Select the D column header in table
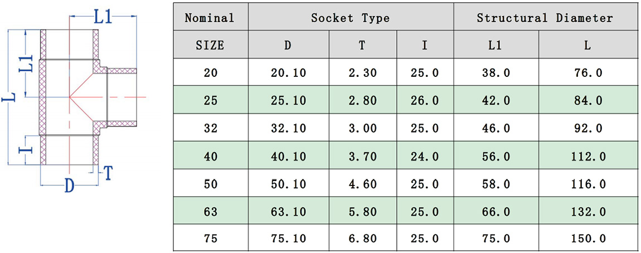This screenshot has height=253, width=641. click(288, 45)
